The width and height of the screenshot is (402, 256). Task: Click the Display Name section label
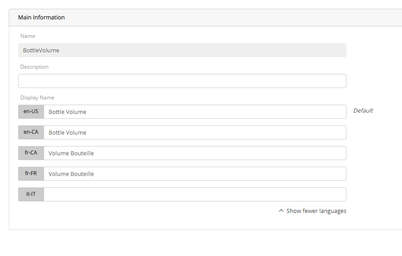coord(37,98)
